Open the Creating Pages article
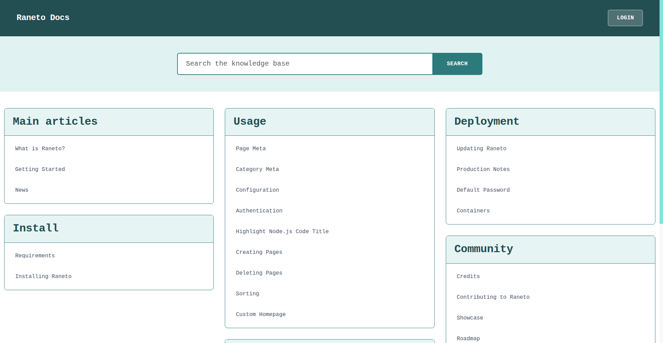Viewport: 663px width, 343px height. pos(259,252)
